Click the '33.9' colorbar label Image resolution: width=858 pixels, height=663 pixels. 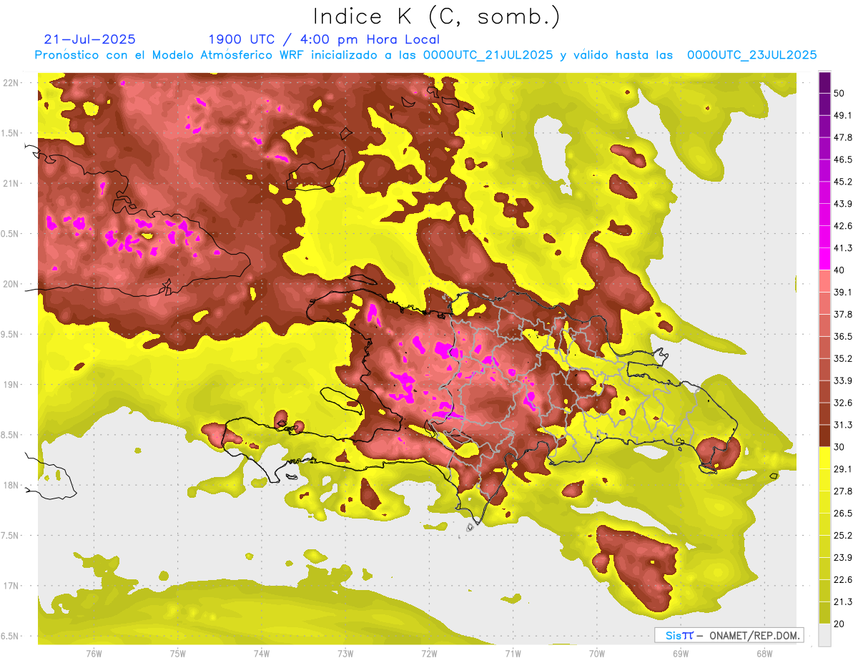click(843, 380)
